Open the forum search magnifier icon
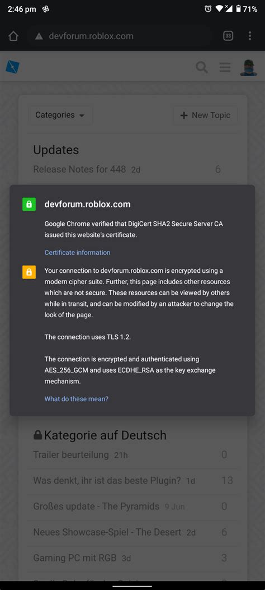Viewport: 265px width, 590px height. (202, 67)
